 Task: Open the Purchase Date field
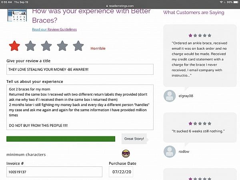[x=121, y=172]
